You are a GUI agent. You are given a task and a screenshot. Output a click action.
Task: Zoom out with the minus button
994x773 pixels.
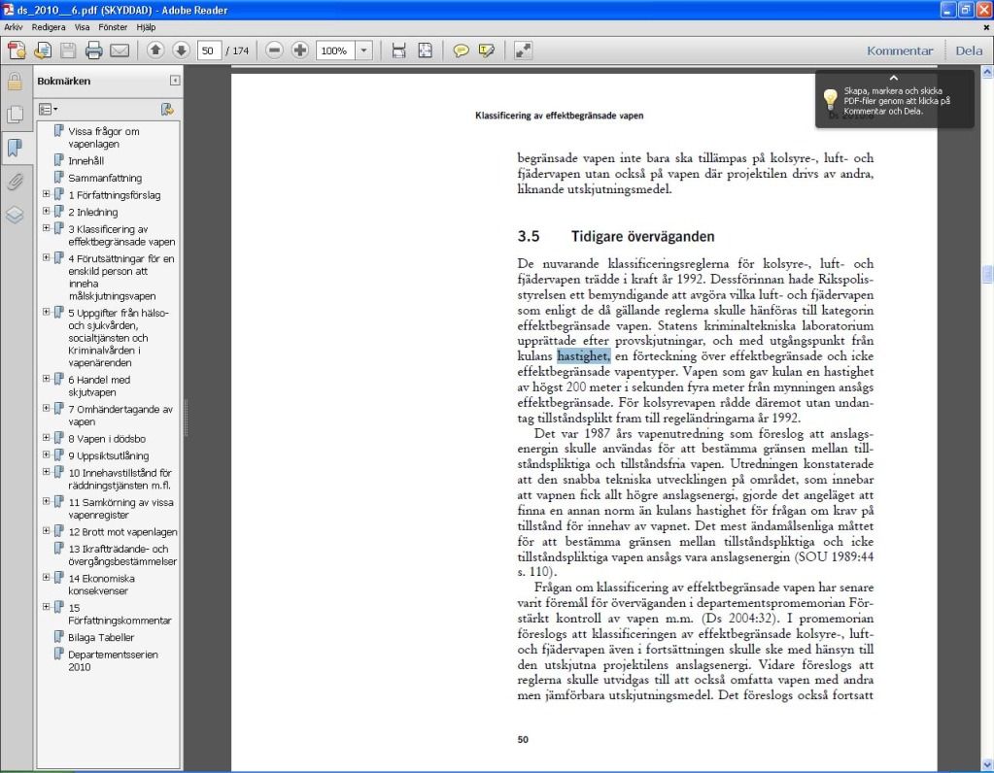click(274, 50)
